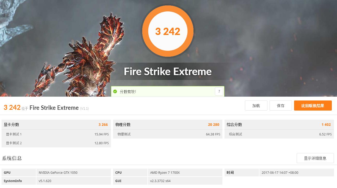Click the 显卡测试 1 result row

click(56, 134)
